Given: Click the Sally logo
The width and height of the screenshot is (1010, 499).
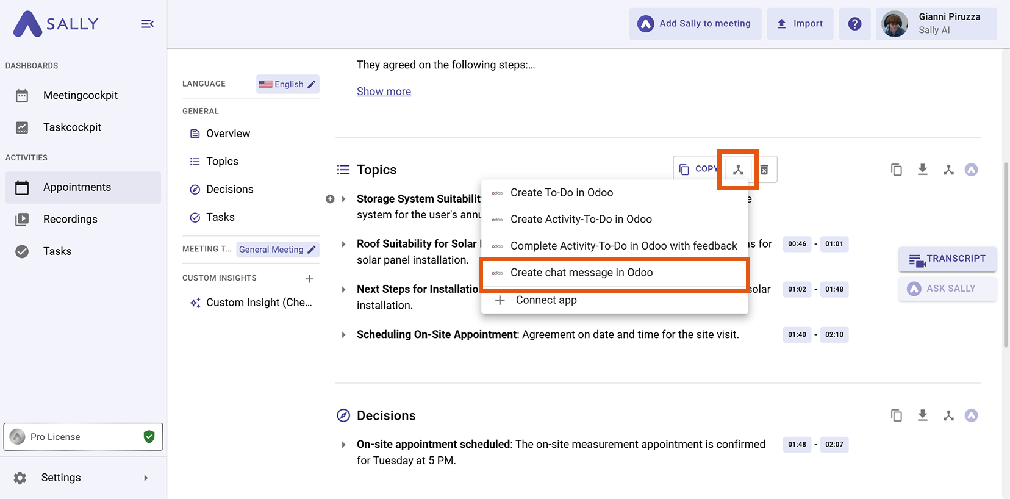Looking at the screenshot, I should (56, 24).
